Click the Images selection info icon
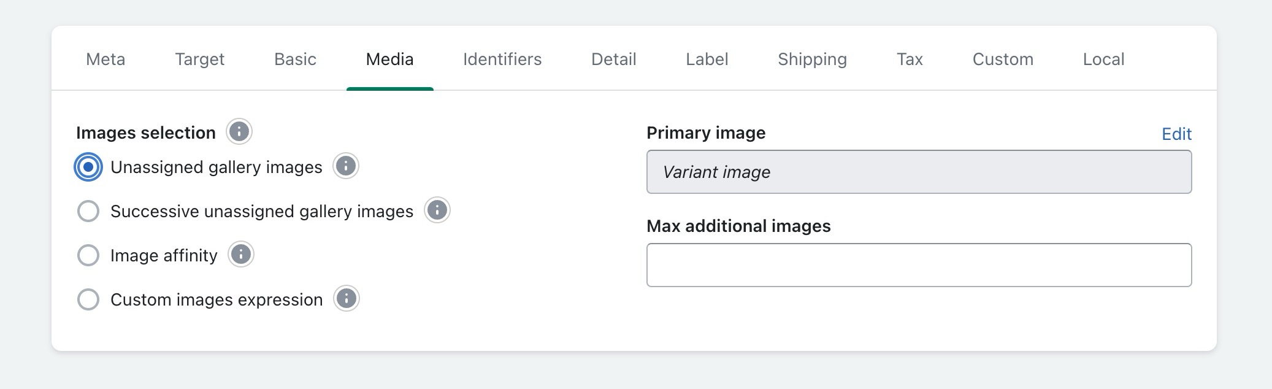This screenshot has height=389, width=1272. (x=239, y=132)
